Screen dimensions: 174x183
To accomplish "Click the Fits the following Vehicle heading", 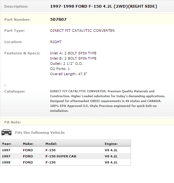I will [x=40, y=133].
